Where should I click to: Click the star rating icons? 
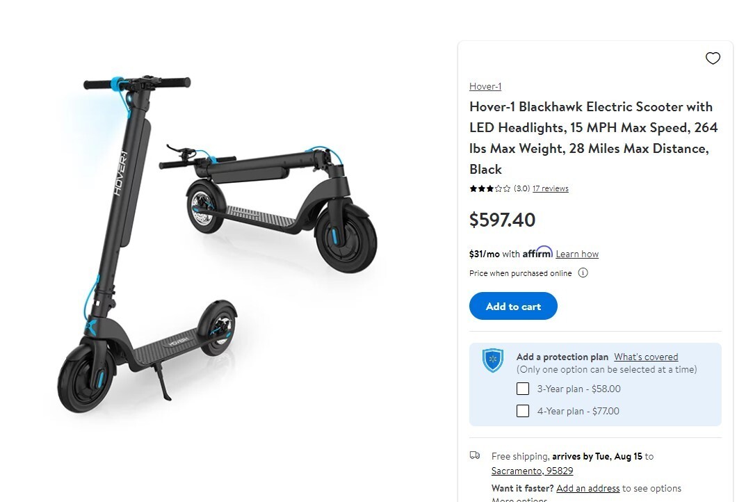(489, 188)
